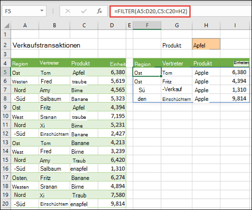This screenshot has width=252, height=210.
Task: Select the 9,814 value in the filtered results
Action: [x=239, y=98]
